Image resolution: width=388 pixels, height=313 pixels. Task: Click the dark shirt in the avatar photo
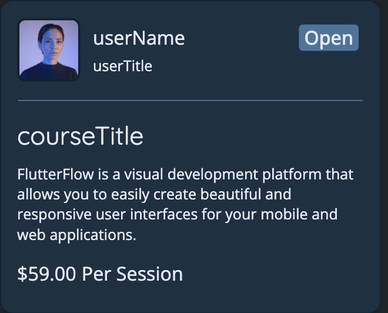point(49,71)
